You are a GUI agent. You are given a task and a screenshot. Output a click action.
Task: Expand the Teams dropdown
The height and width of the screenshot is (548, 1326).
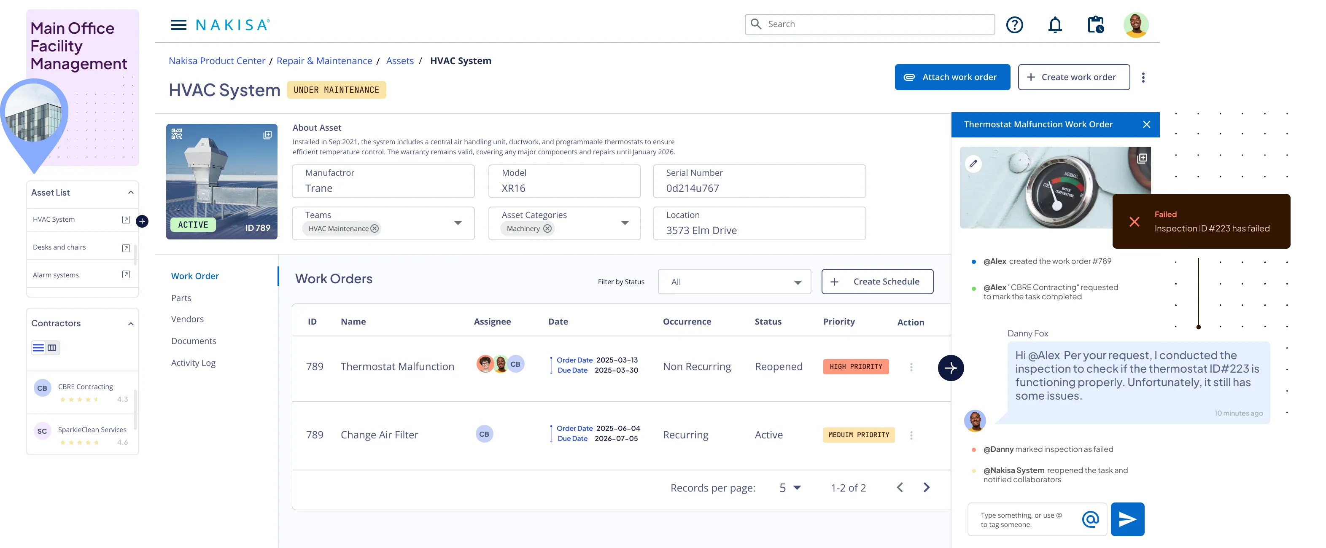(457, 223)
